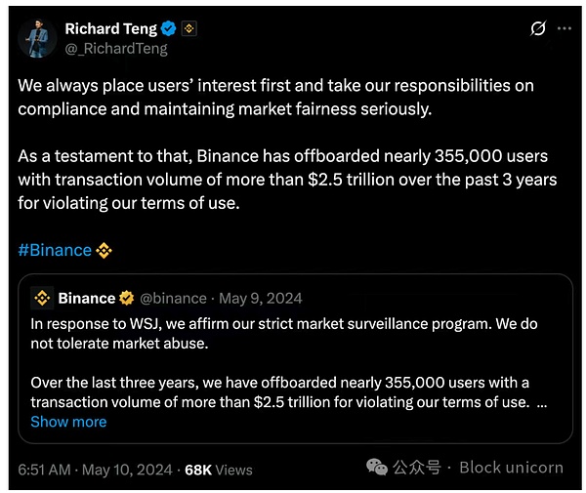586x493 pixels.
Task: Open Binance account name in quoted post
Action: pyautogui.click(x=86, y=298)
